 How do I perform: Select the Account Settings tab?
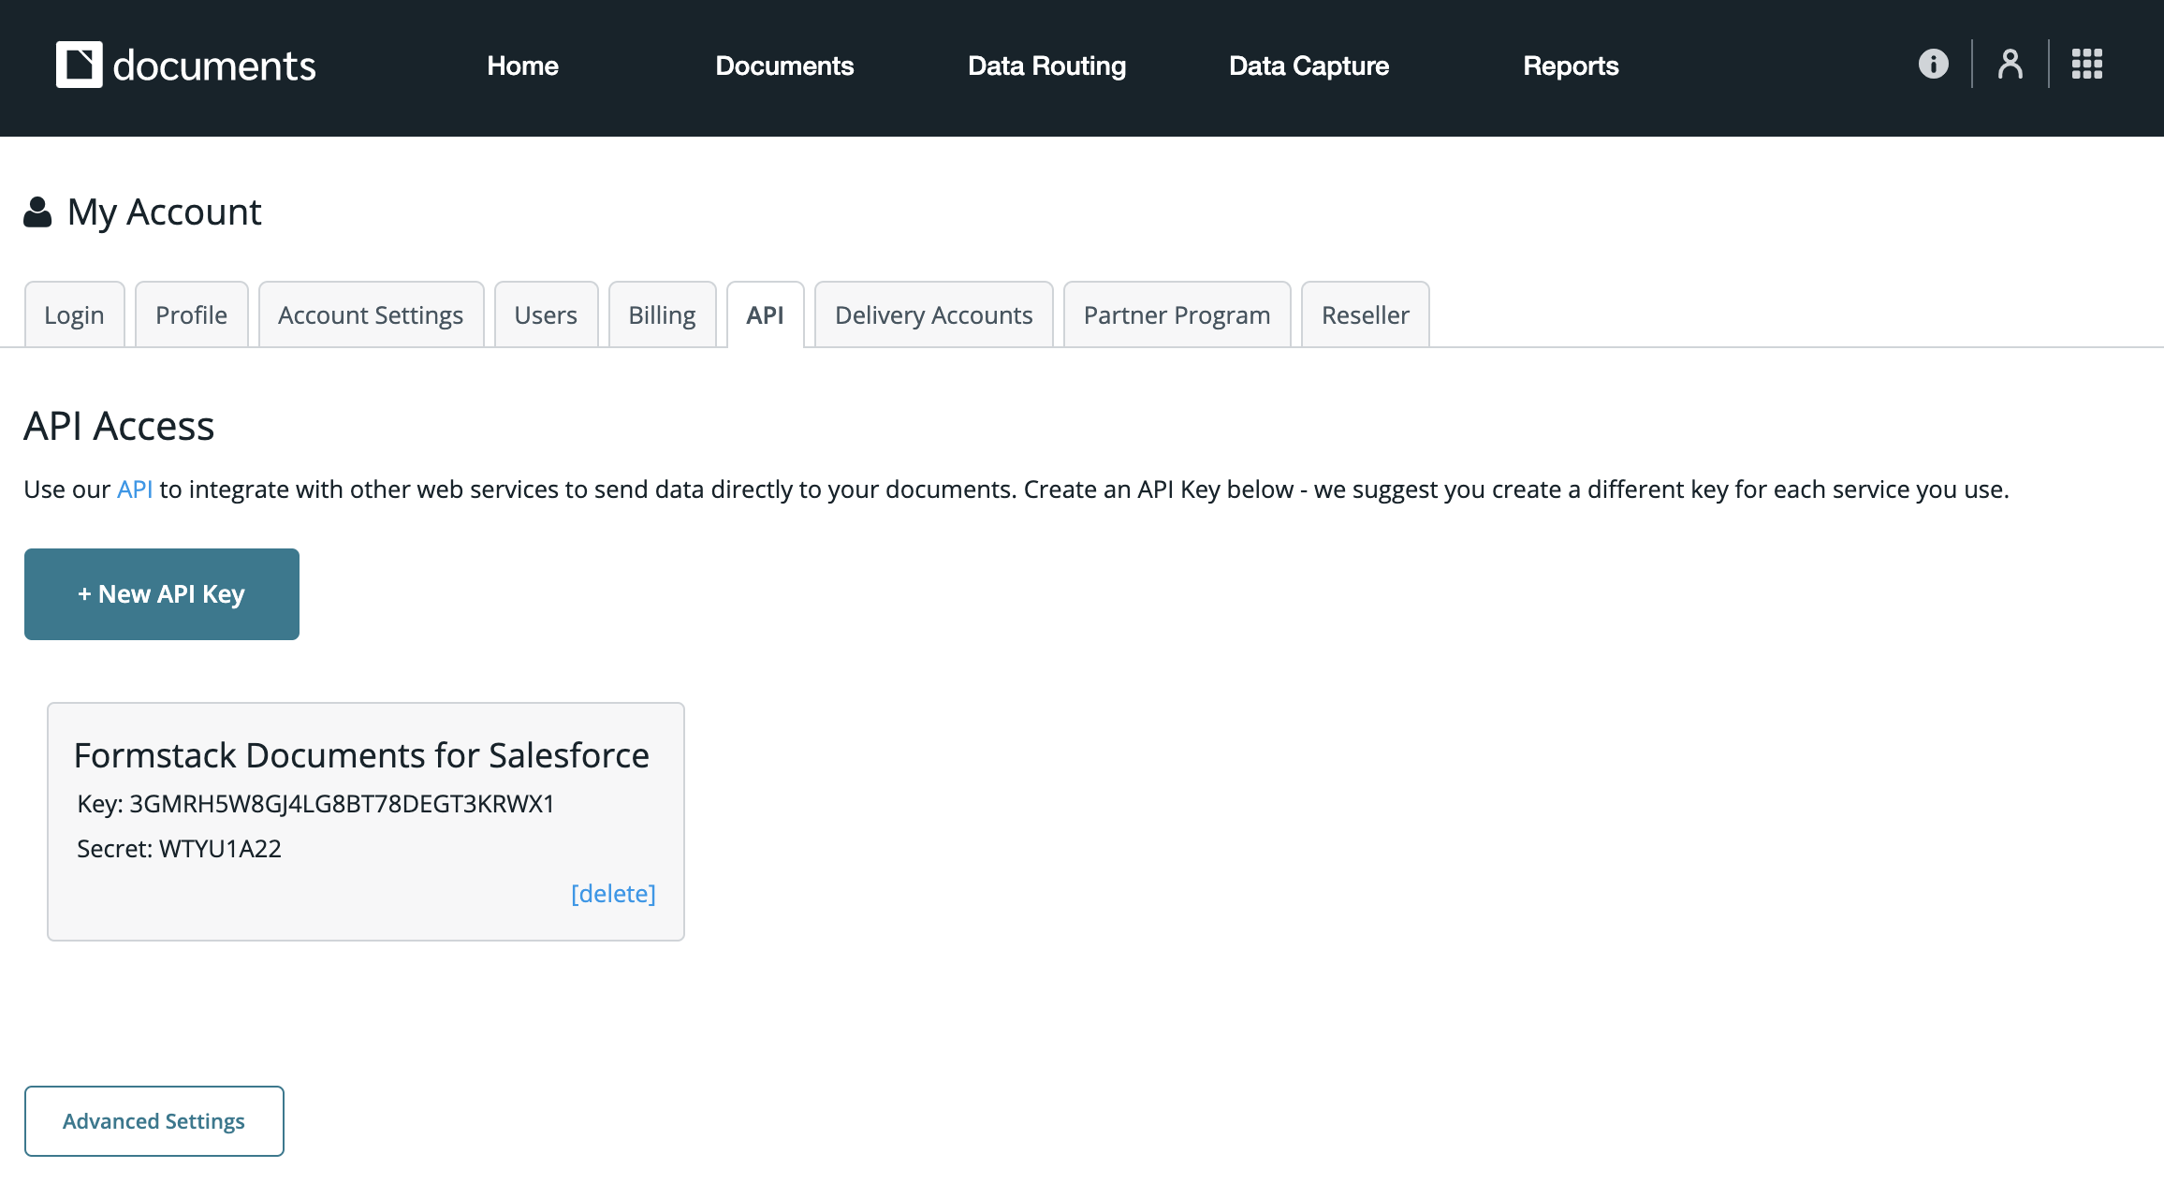pyautogui.click(x=371, y=315)
